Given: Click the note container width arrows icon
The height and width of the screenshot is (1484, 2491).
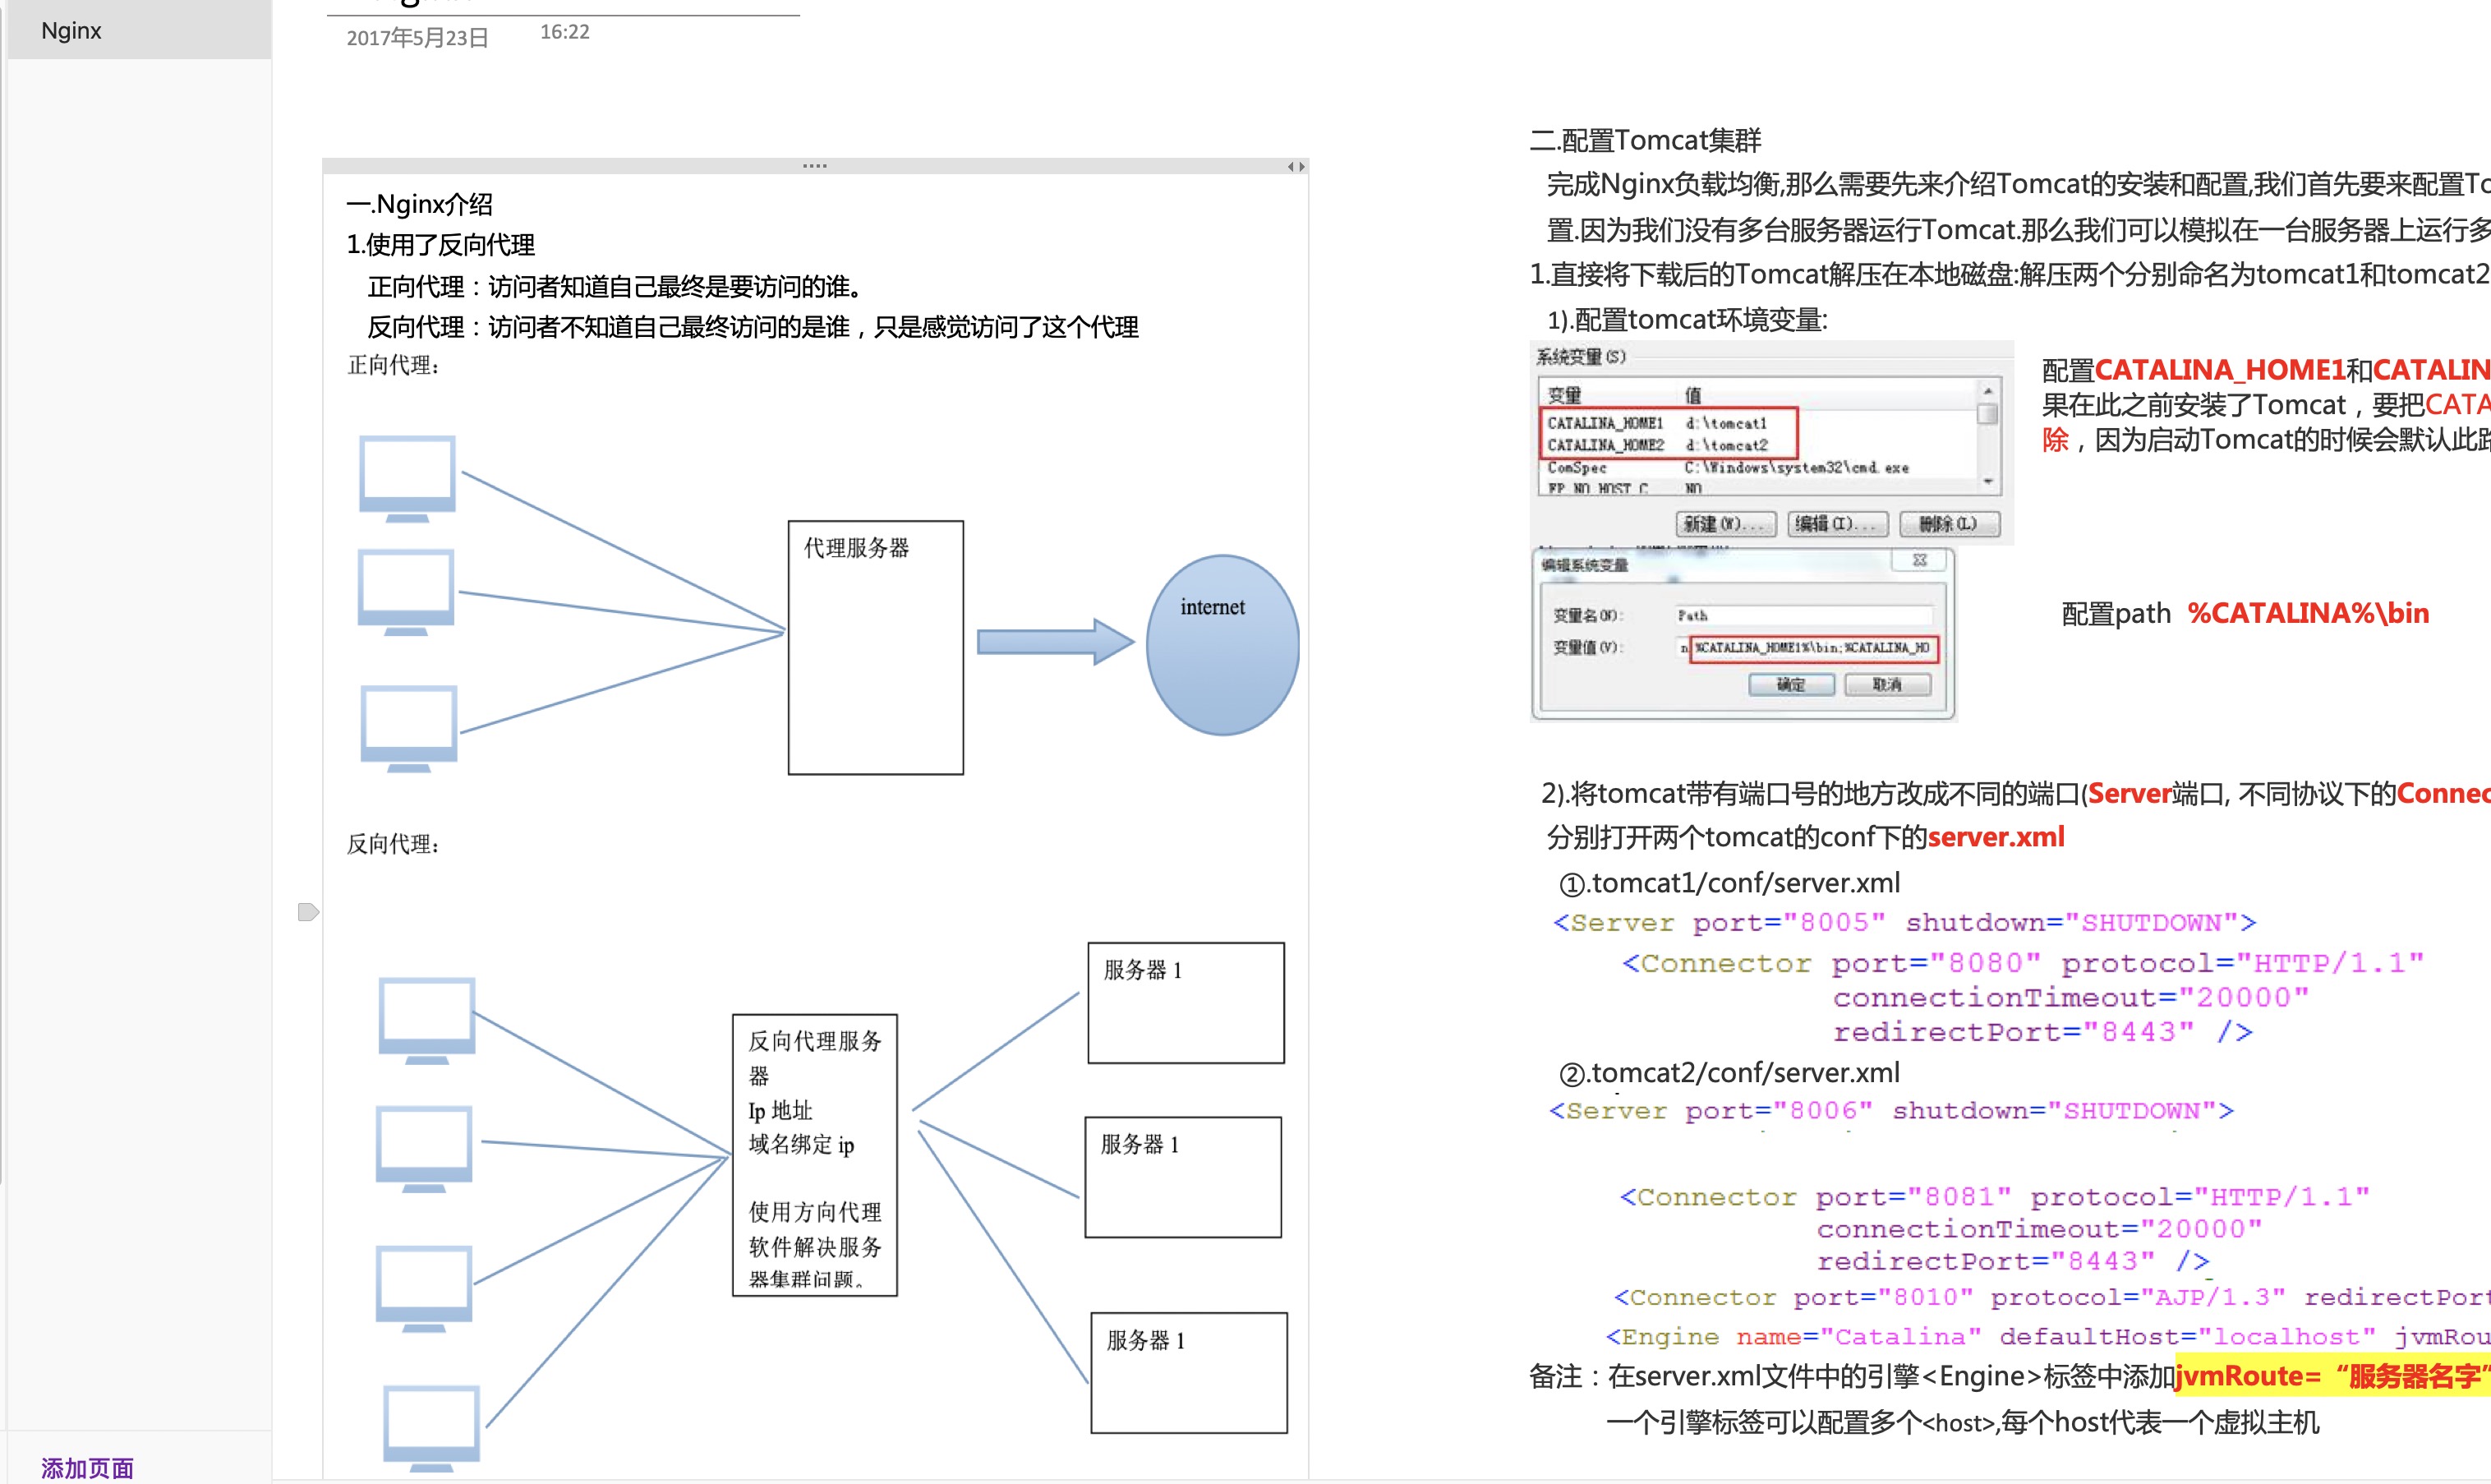Looking at the screenshot, I should pos(1296,167).
